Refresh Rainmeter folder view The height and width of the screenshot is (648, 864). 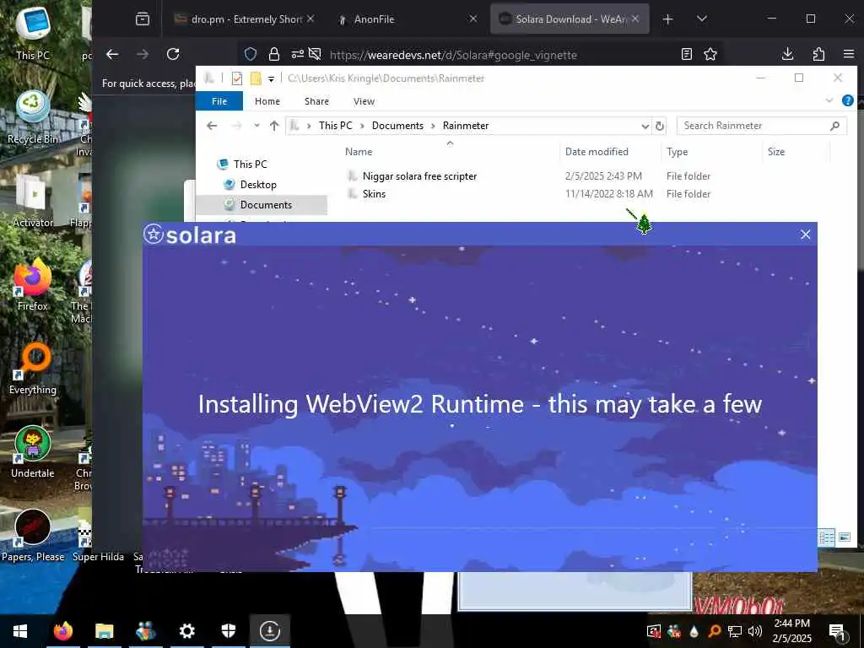point(660,127)
